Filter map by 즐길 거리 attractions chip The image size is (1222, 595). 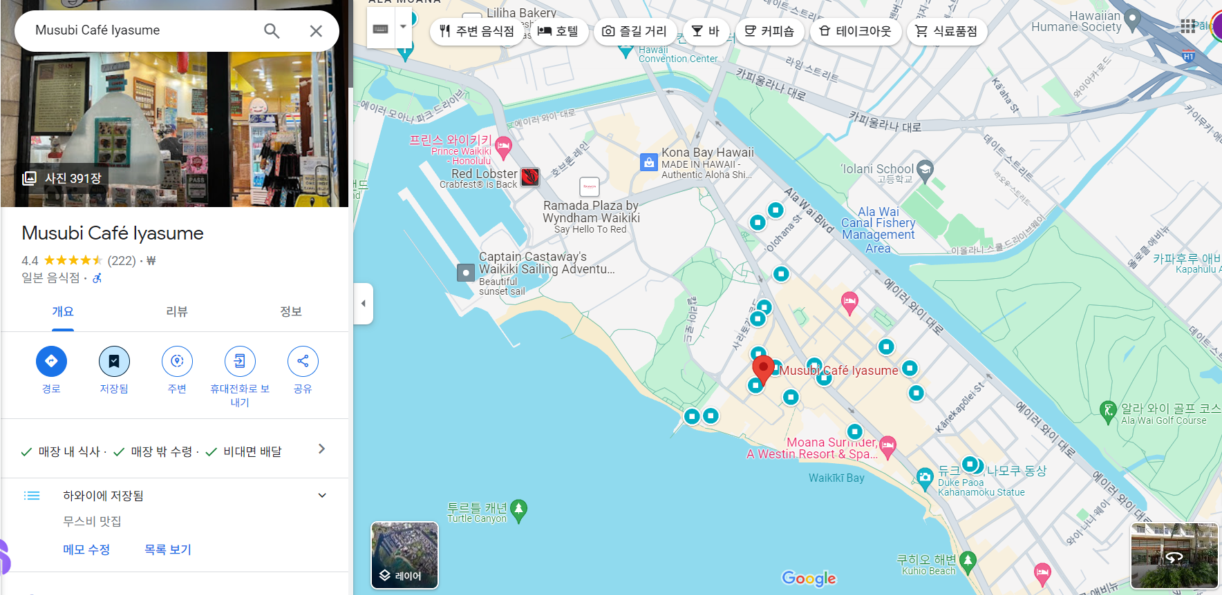[634, 31]
